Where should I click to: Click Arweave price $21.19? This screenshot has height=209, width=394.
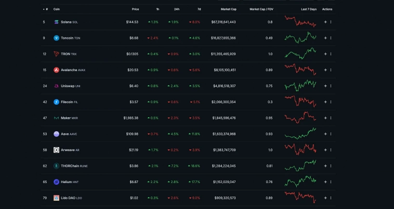134,150
